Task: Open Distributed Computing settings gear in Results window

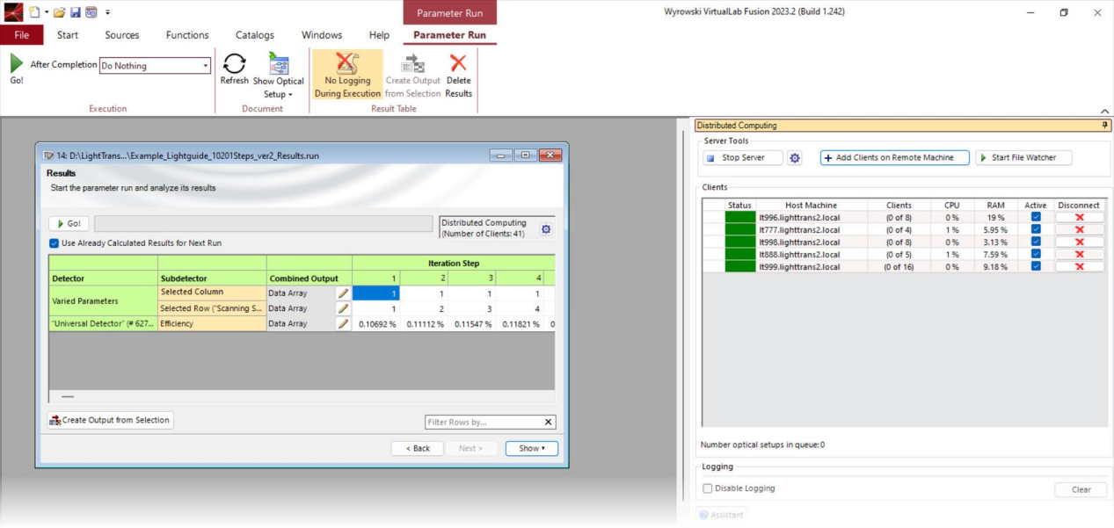Action: (546, 228)
